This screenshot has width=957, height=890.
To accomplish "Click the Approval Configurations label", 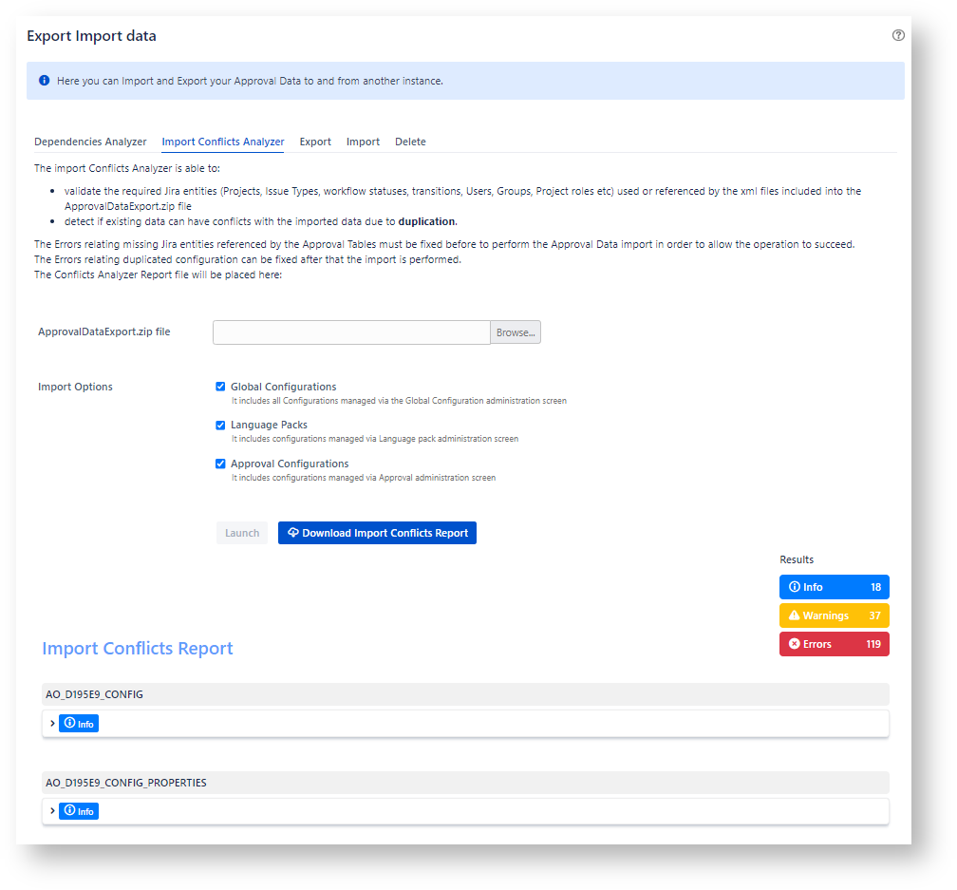I will (x=290, y=464).
